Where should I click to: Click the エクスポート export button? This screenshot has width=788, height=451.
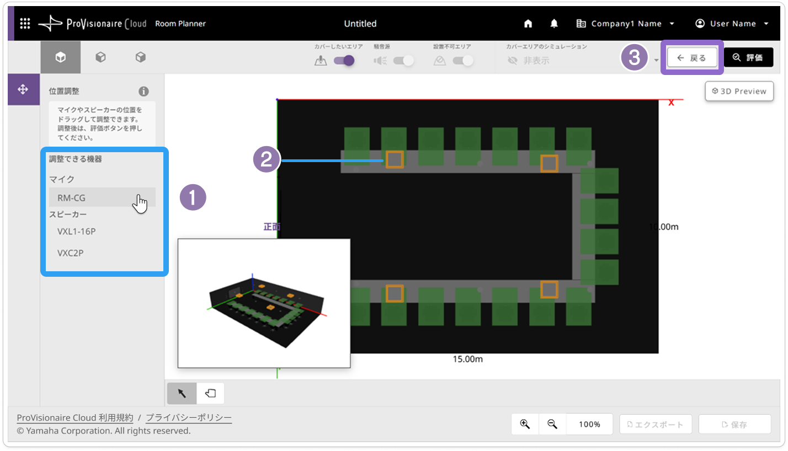pyautogui.click(x=656, y=425)
